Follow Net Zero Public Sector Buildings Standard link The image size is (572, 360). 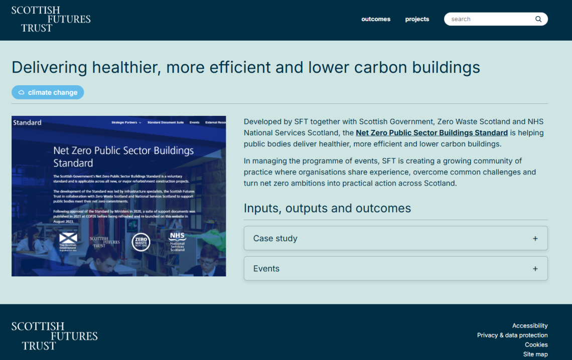(x=432, y=133)
